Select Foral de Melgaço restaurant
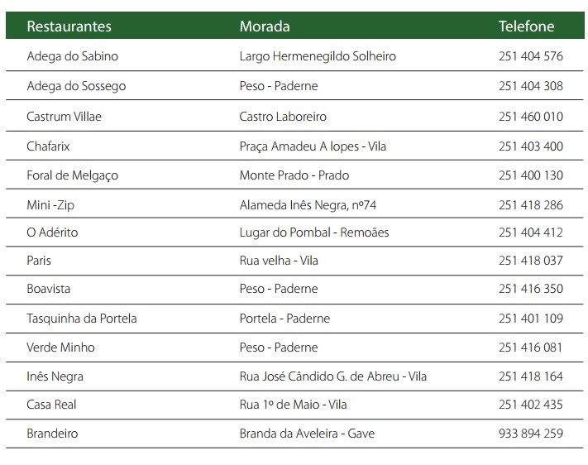Image resolution: width=588 pixels, height=465 pixels. [73, 175]
